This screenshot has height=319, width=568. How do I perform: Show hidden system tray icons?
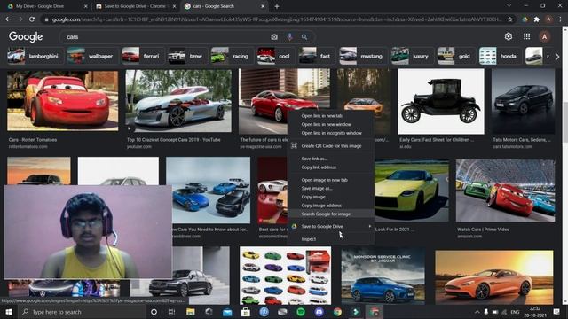click(477, 312)
